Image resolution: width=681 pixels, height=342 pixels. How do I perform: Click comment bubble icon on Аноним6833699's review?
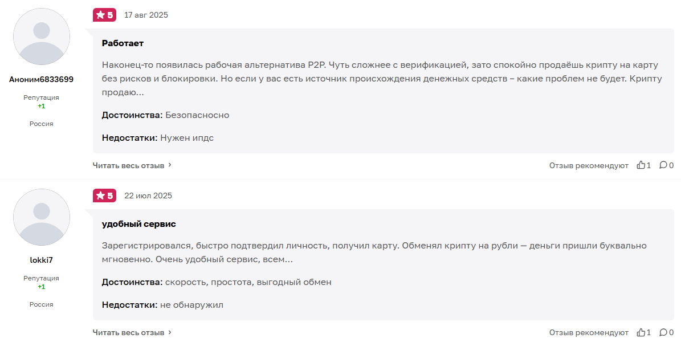(x=663, y=165)
